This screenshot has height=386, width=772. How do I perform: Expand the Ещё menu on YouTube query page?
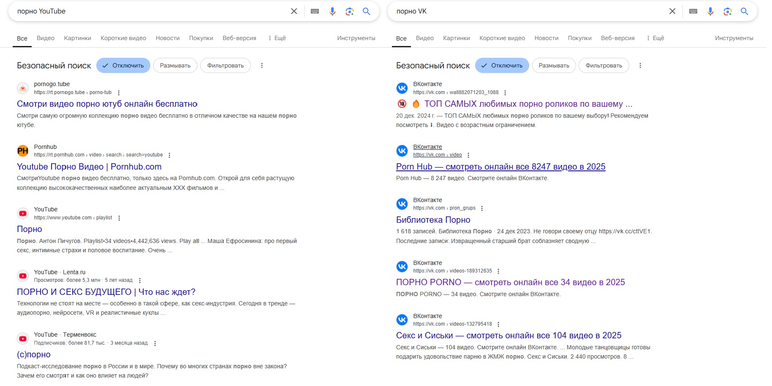pos(277,38)
